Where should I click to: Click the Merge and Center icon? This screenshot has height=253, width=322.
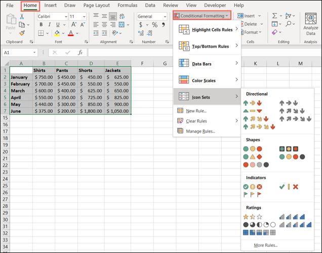pyautogui.click(x=122, y=25)
